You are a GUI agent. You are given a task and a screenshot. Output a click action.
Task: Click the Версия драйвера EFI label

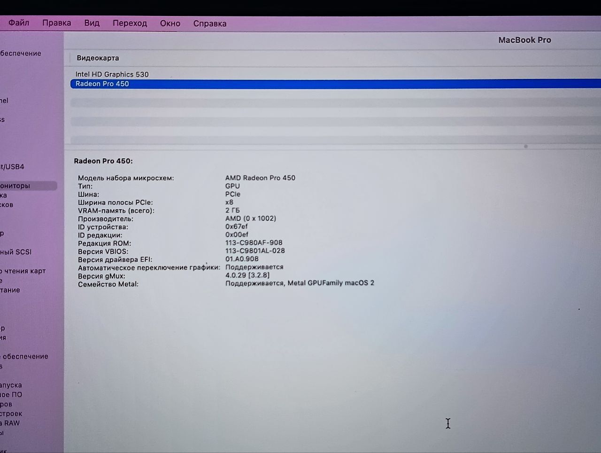pyautogui.click(x=115, y=259)
